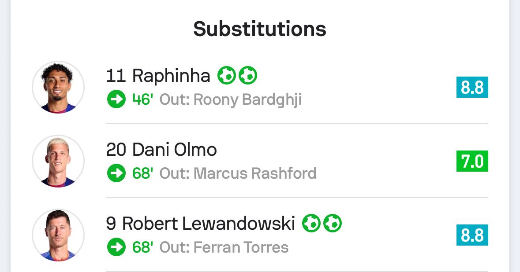Open Robert Lewandowski's player photo
The image size is (520, 272).
click(x=58, y=235)
